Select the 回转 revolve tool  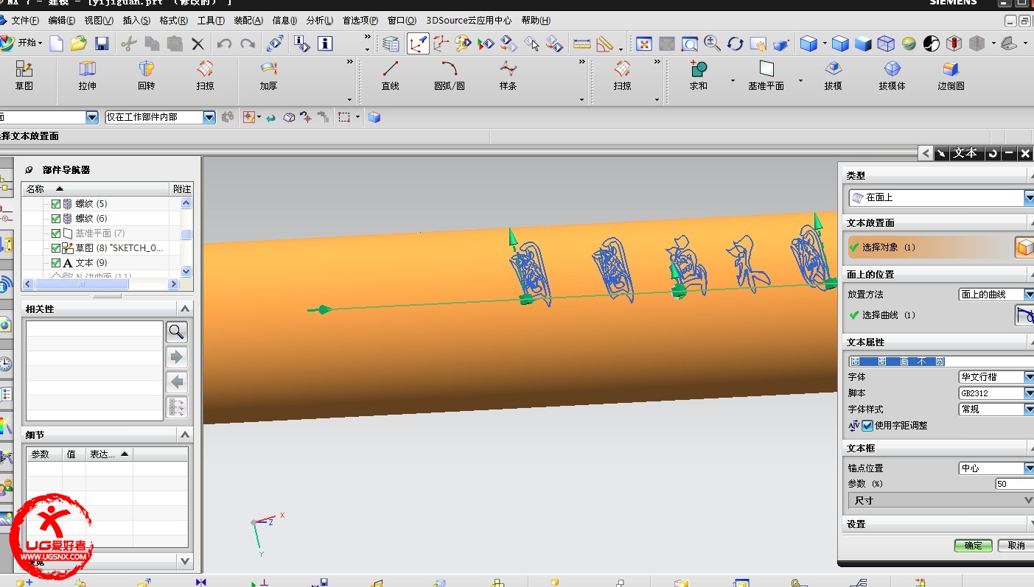tap(146, 76)
